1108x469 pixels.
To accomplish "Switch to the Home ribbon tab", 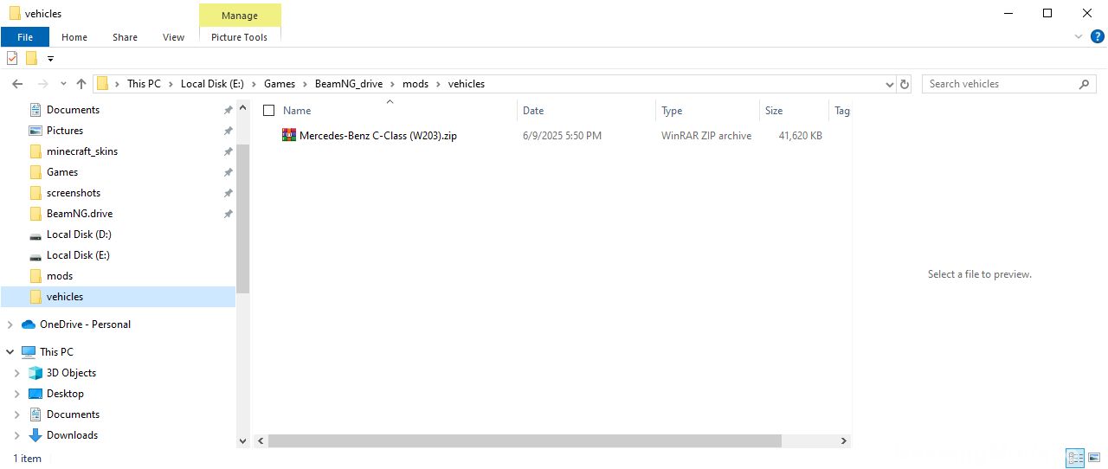I will click(74, 37).
